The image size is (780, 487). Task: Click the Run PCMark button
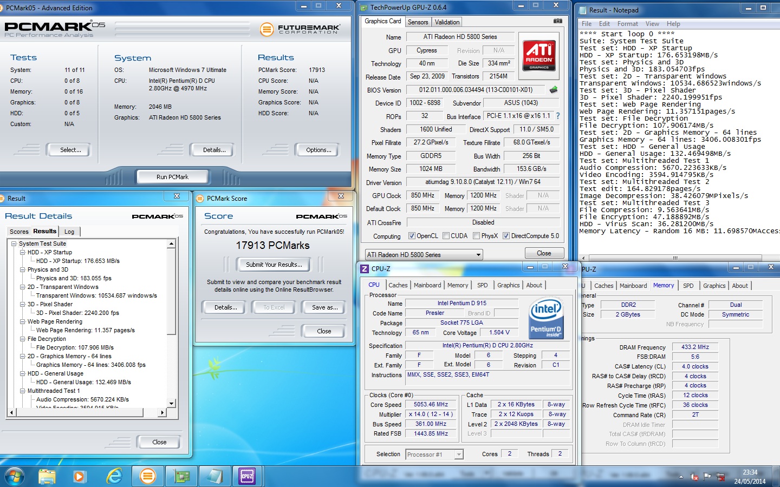point(172,177)
